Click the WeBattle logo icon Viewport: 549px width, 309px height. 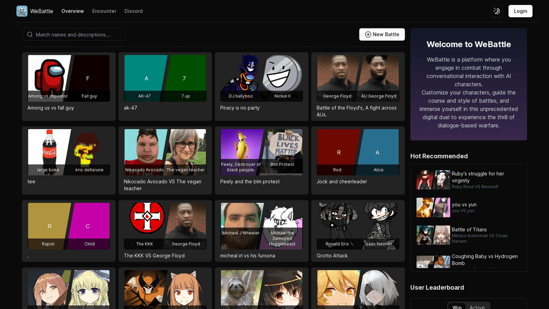[22, 11]
